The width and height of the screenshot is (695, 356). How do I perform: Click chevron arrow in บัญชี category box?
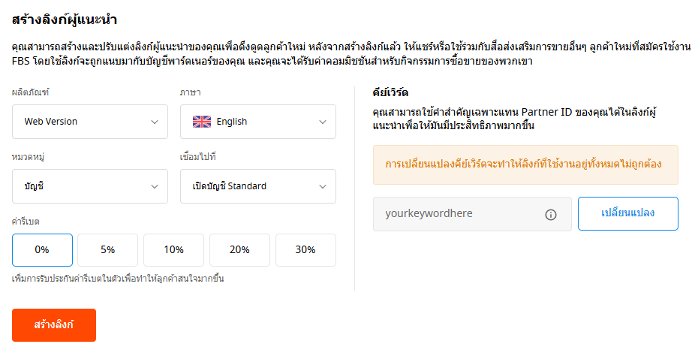click(155, 187)
